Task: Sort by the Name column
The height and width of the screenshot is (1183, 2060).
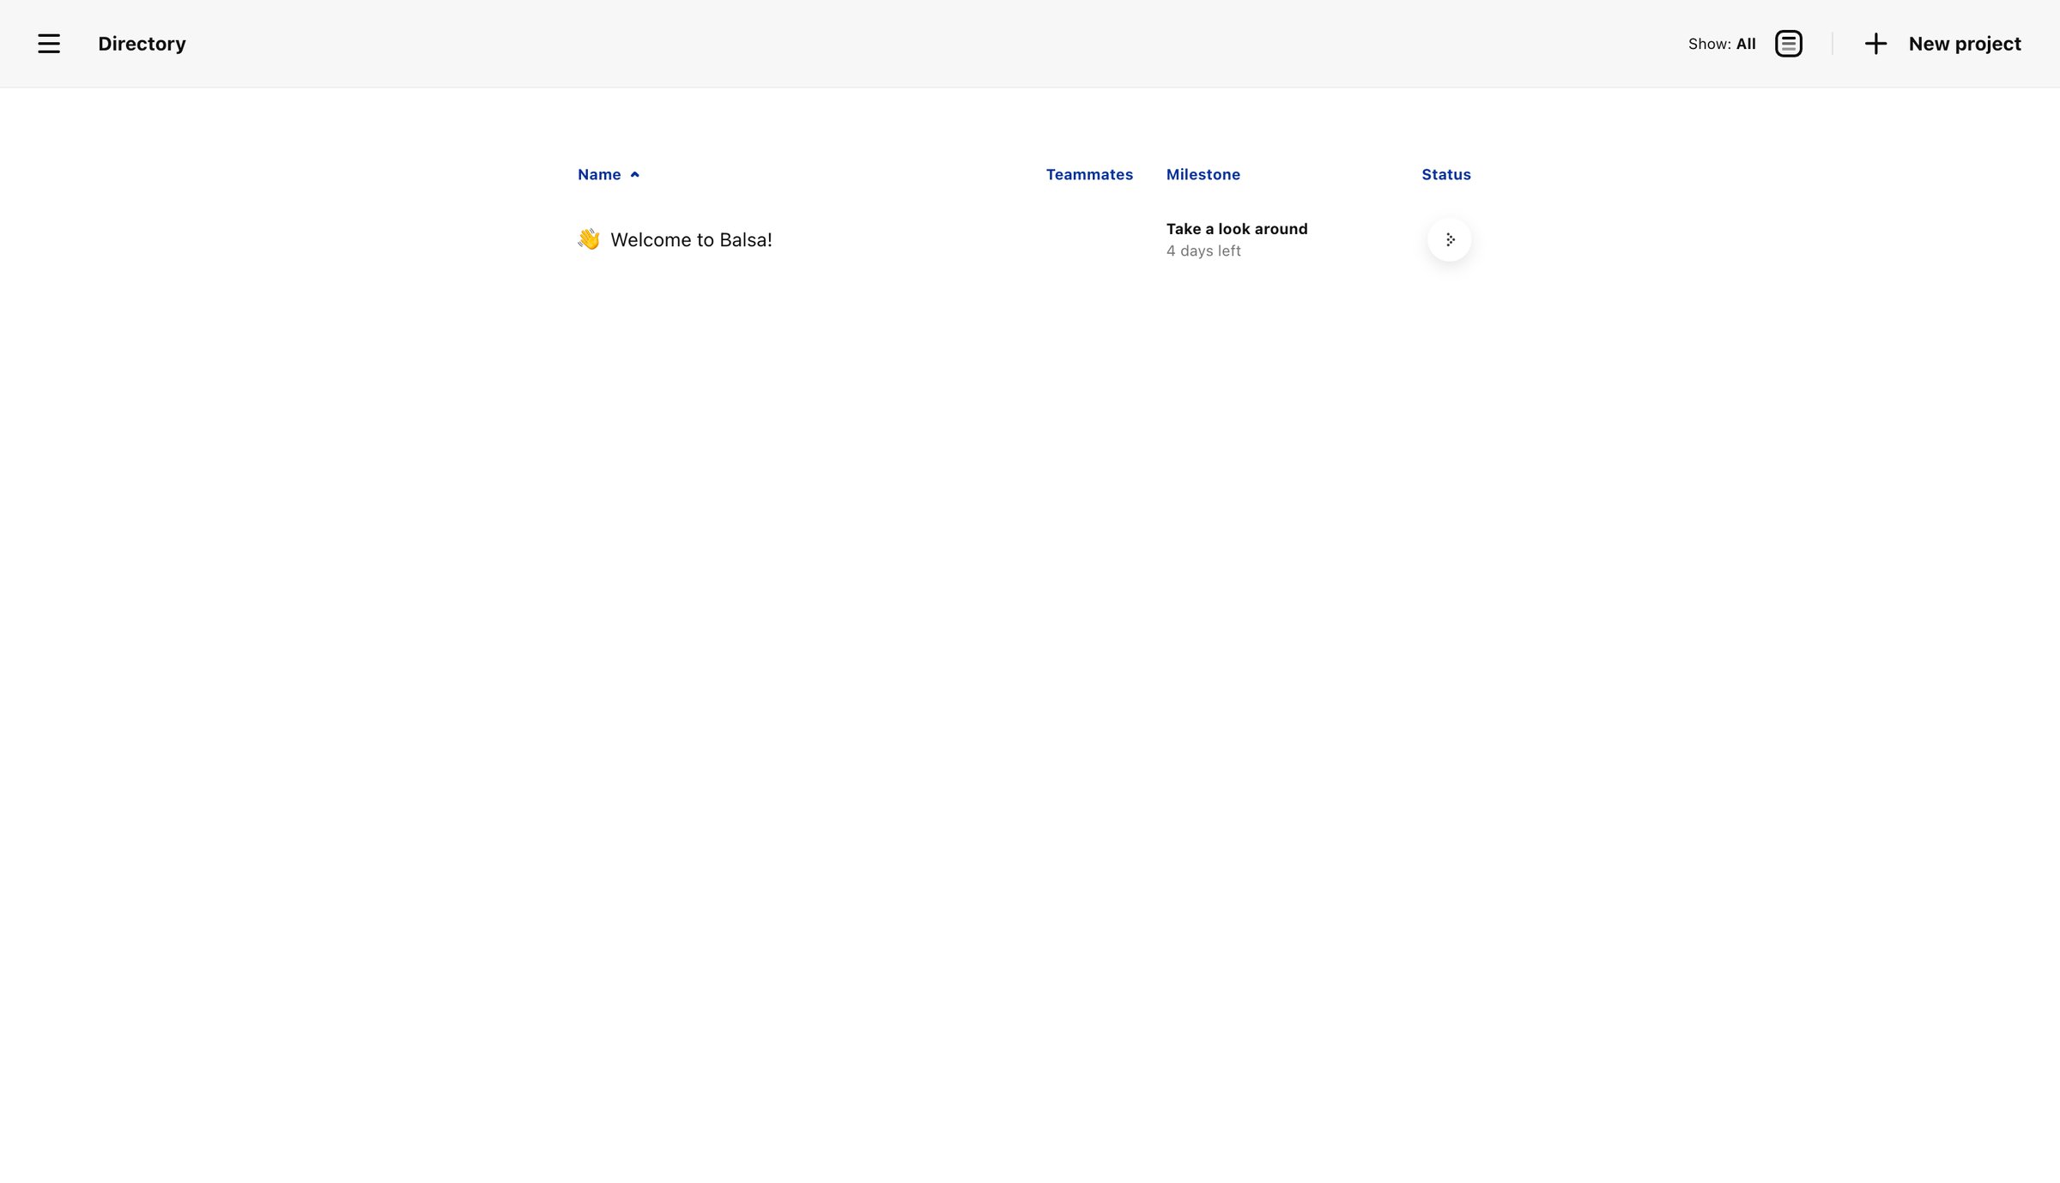Action: point(599,174)
